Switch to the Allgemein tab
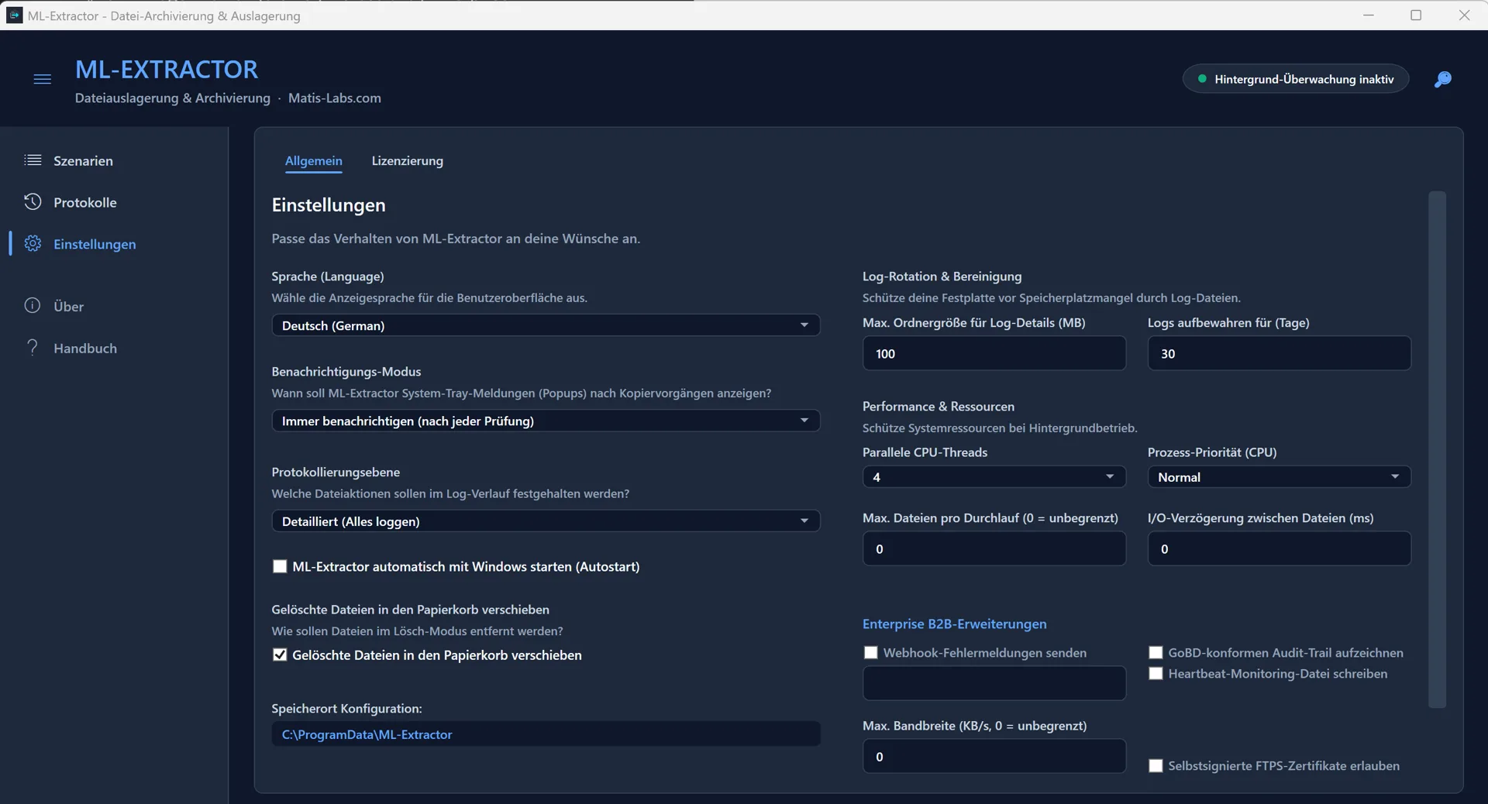Screen dimensions: 1488x804 (313, 160)
